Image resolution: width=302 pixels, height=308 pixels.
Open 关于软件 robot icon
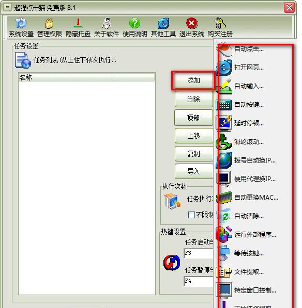(x=107, y=23)
